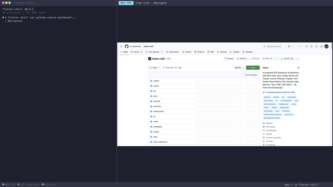Viewport: 333px width, 187px height.
Task: Open the Discussions tab
Action: click(x=172, y=52)
